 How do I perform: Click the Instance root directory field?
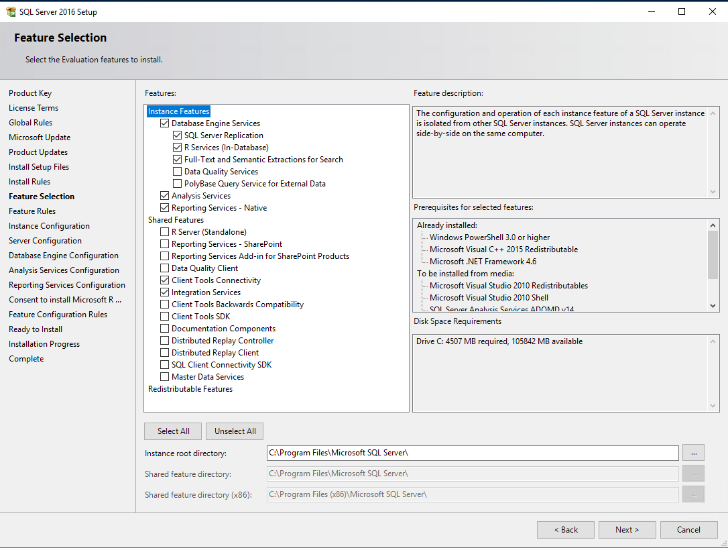pyautogui.click(x=473, y=453)
